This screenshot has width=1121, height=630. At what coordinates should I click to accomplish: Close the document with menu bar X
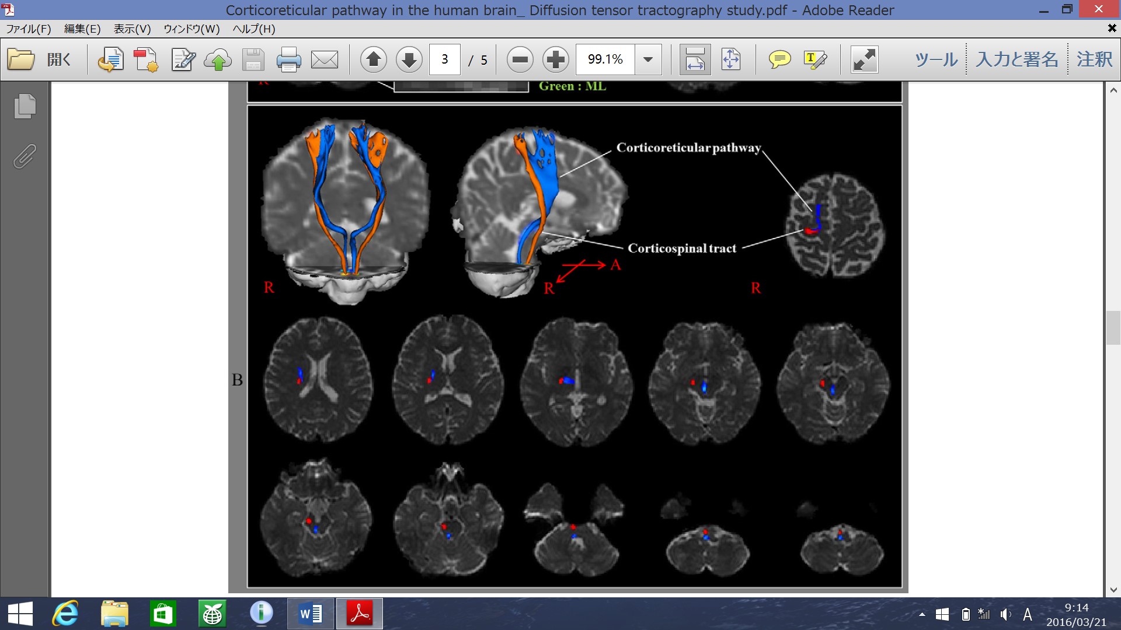pos(1112,28)
